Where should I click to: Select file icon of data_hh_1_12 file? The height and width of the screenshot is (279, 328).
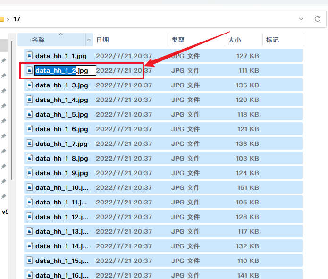tap(30, 217)
